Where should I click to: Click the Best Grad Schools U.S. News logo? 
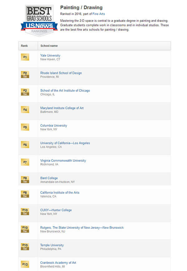coord(39,21)
